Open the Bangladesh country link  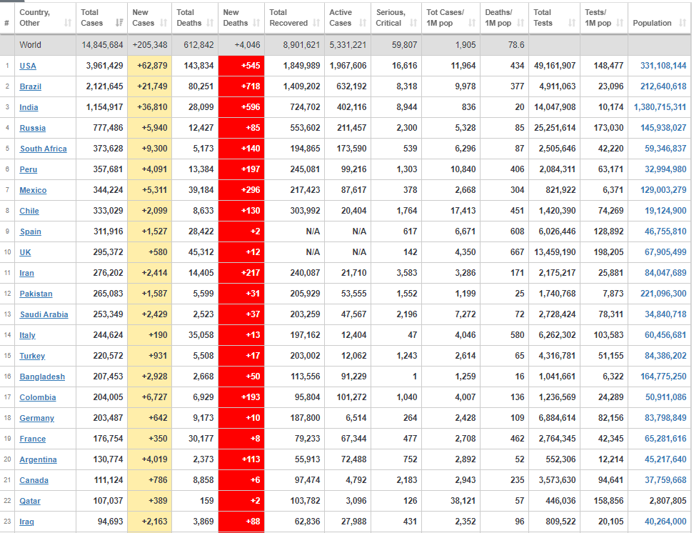42,377
